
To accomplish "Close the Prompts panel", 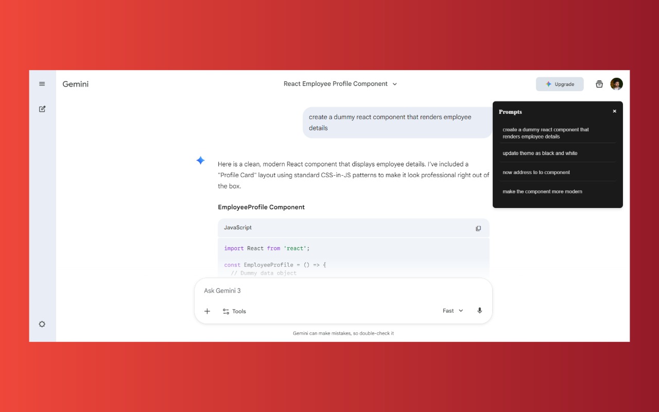I will click(614, 111).
